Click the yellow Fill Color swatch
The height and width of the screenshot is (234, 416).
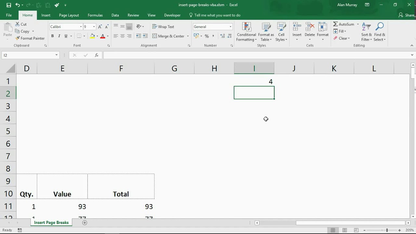tap(93, 36)
